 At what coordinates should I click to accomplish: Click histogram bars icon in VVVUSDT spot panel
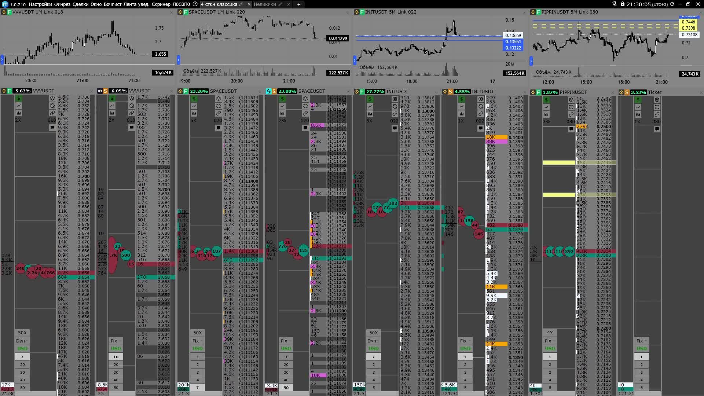click(x=112, y=113)
